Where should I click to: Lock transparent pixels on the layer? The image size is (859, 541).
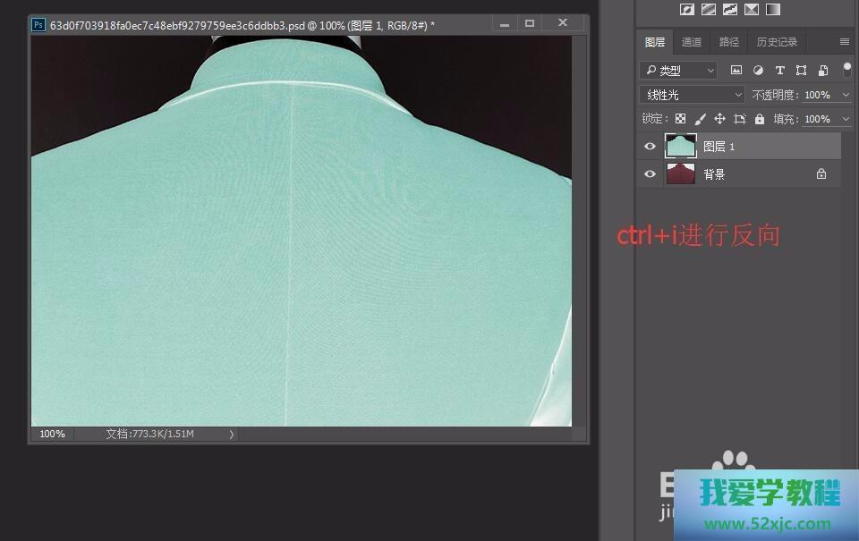coord(680,119)
